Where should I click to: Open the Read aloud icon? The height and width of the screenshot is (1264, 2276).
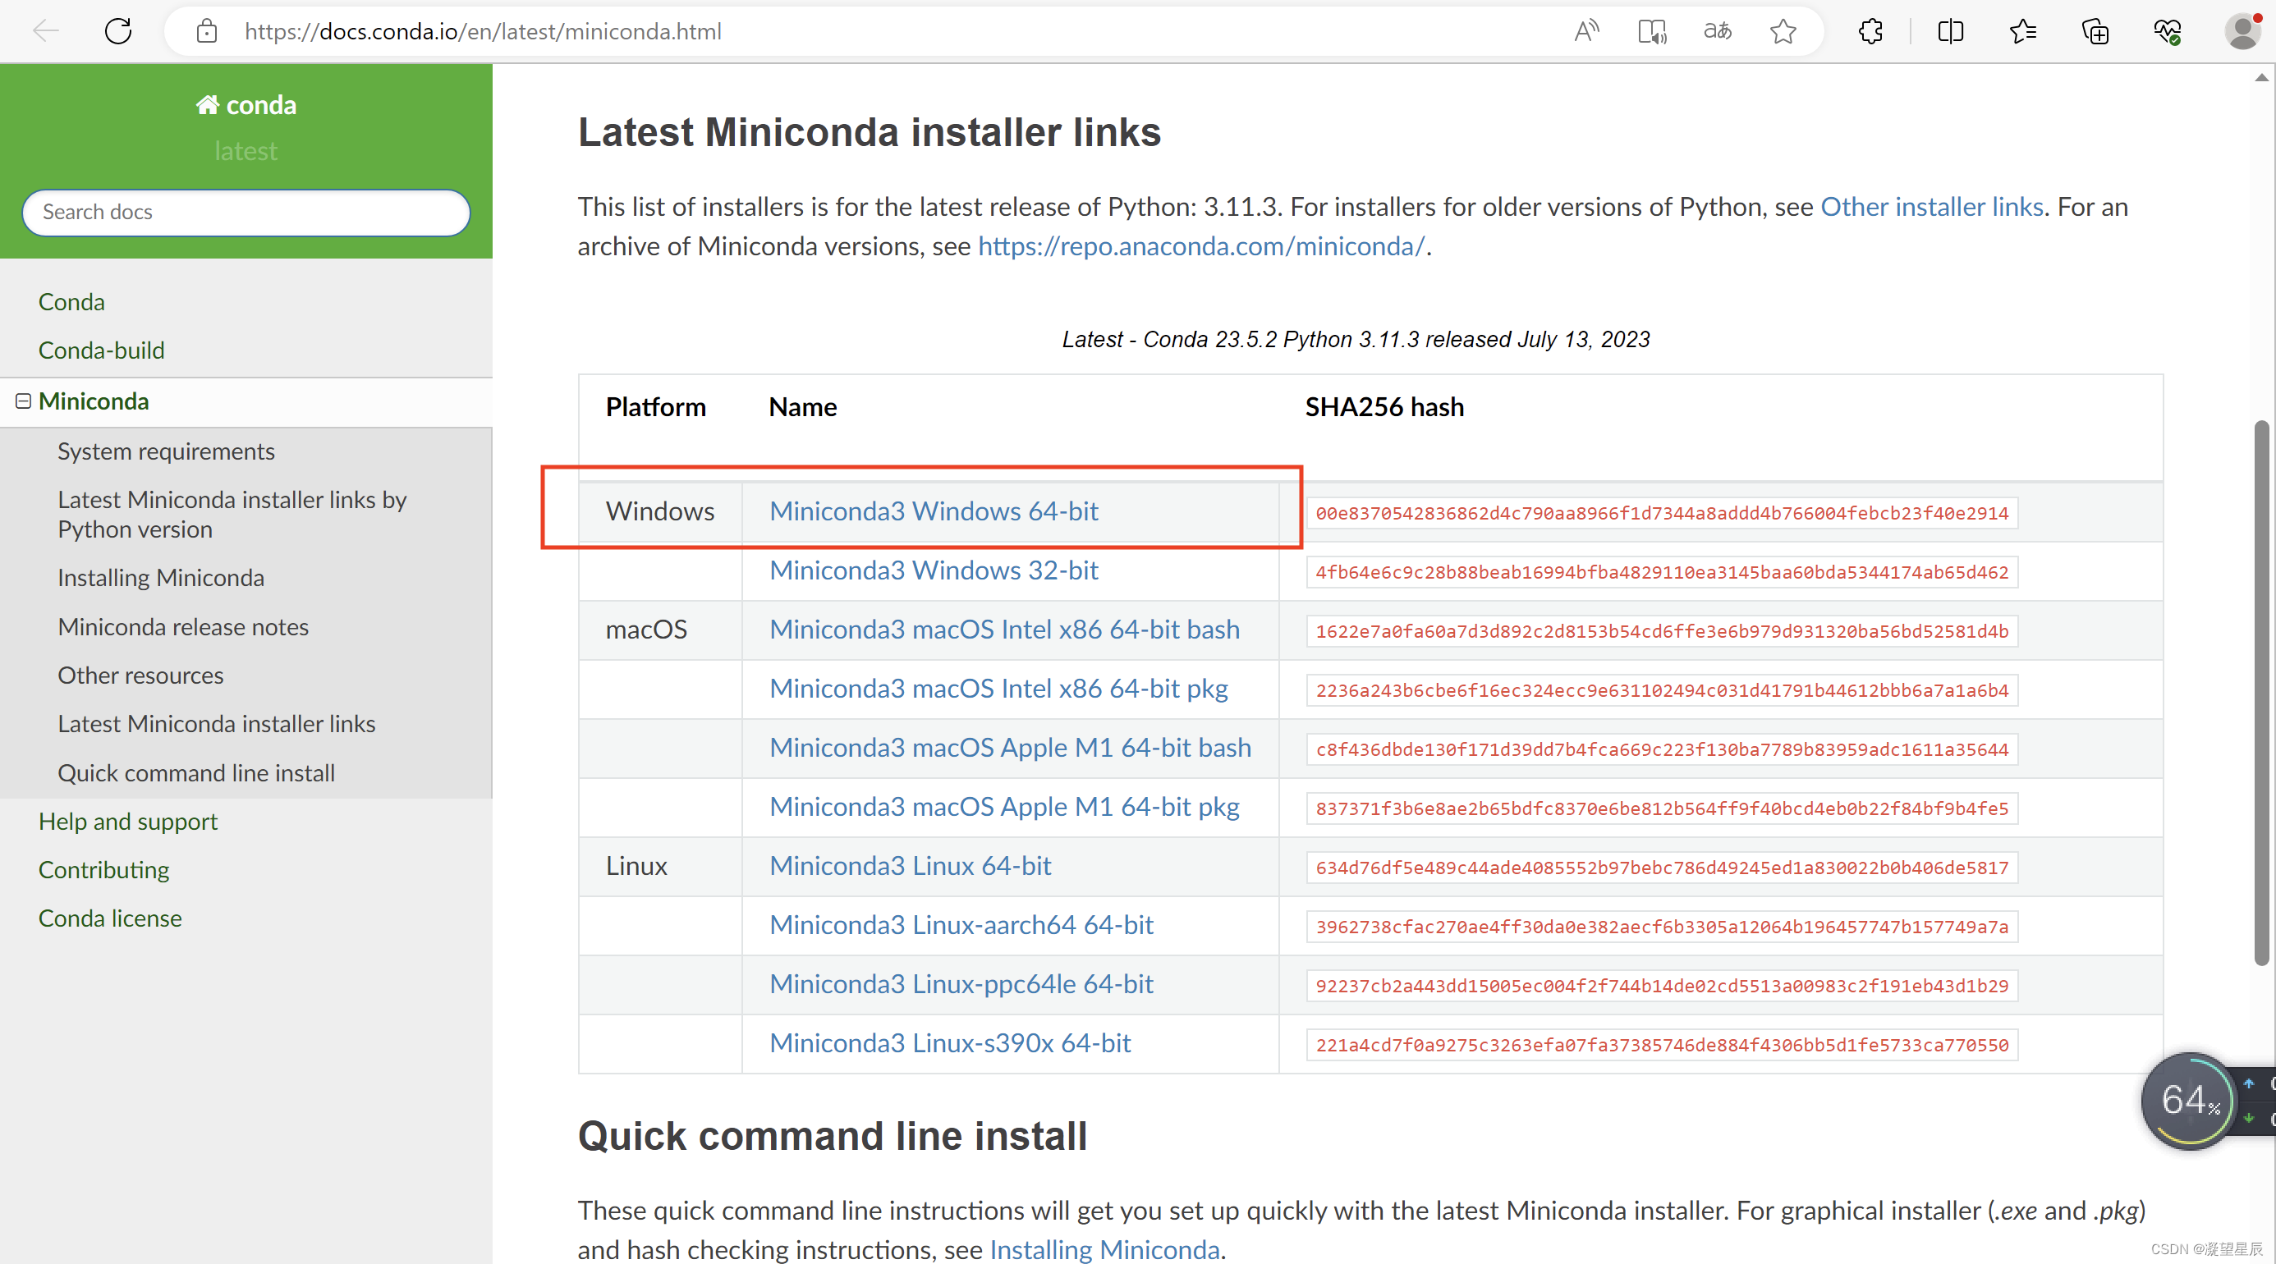click(1586, 32)
